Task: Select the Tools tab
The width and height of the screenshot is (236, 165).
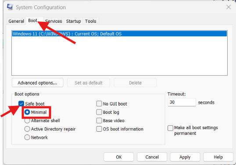Action: click(91, 21)
